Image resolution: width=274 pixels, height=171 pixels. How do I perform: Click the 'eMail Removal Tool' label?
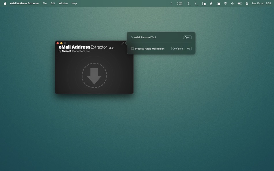[145, 37]
